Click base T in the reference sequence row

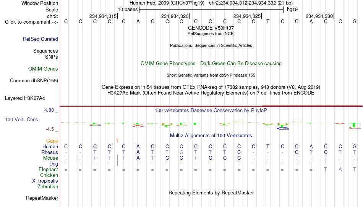[268, 21]
